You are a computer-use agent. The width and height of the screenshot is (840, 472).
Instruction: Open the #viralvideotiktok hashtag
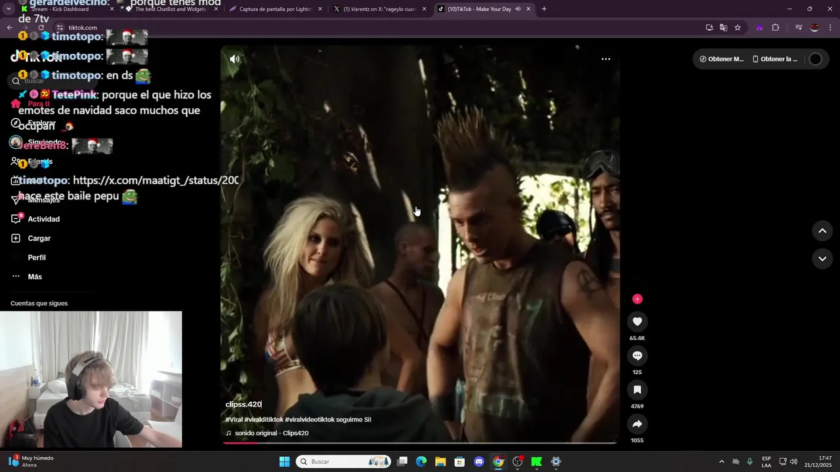click(x=310, y=420)
